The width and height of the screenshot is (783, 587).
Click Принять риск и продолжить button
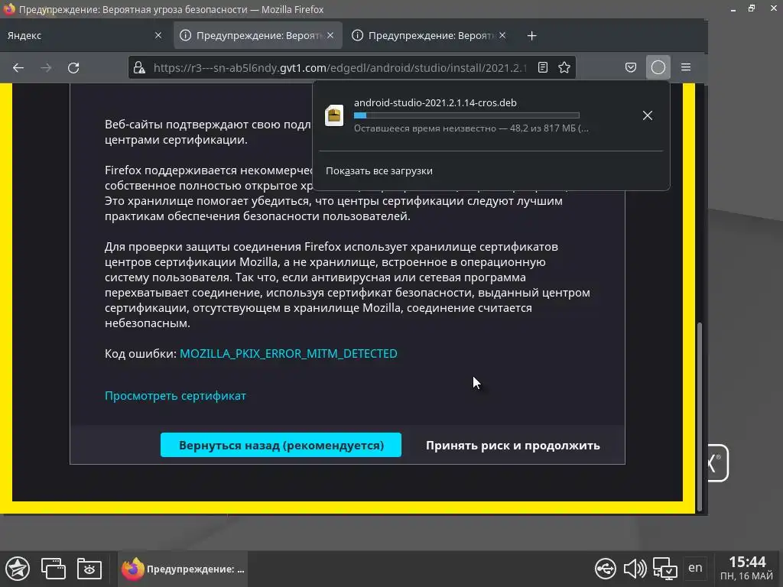tap(513, 446)
